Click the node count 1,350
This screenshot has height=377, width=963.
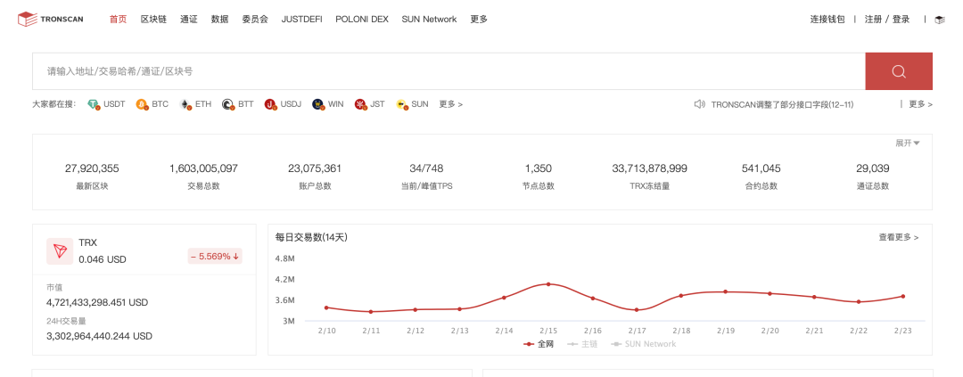tap(538, 168)
